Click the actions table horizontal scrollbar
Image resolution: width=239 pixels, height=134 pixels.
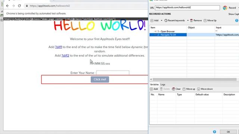point(195,79)
